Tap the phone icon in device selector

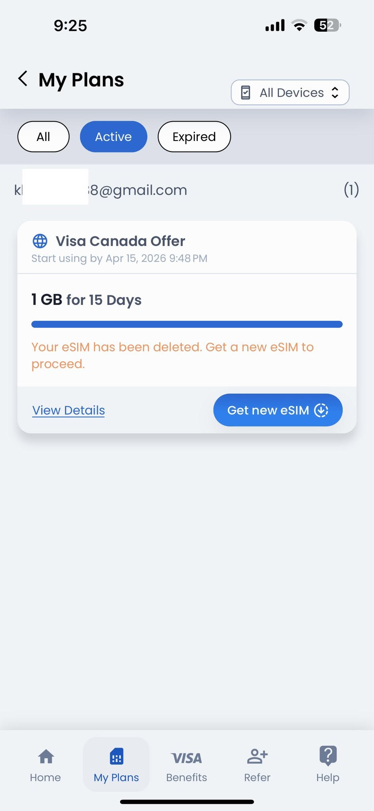(246, 93)
